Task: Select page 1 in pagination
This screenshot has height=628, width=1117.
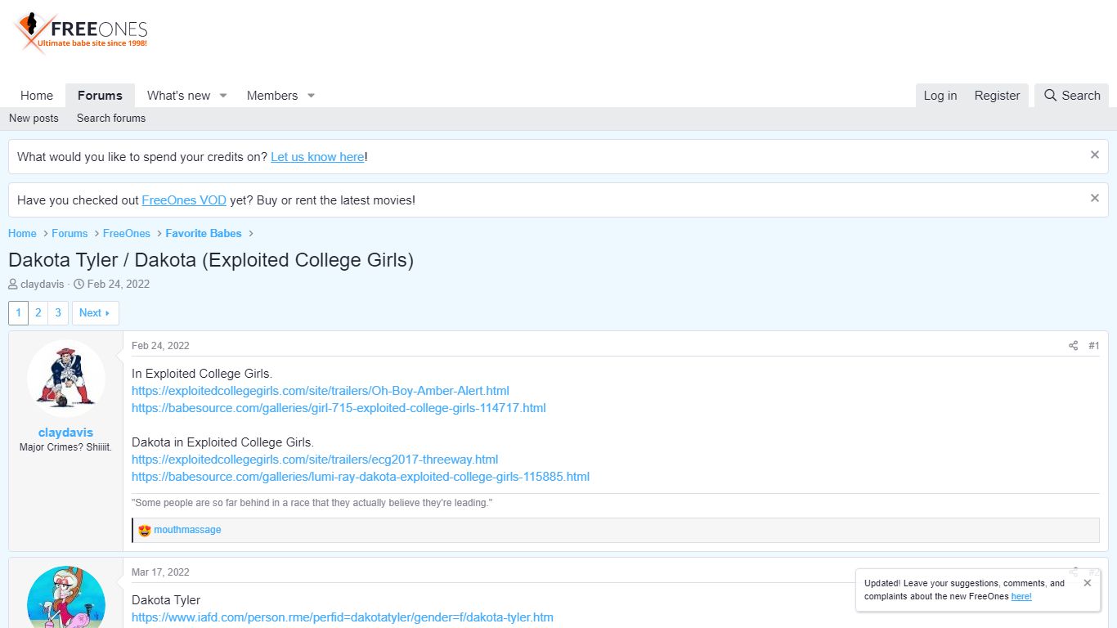Action: tap(18, 313)
